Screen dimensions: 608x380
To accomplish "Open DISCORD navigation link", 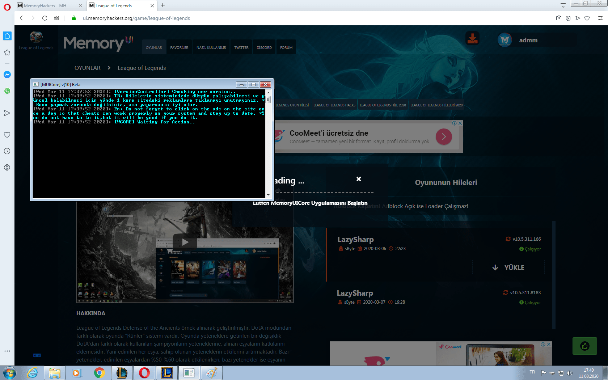I will tap(264, 47).
